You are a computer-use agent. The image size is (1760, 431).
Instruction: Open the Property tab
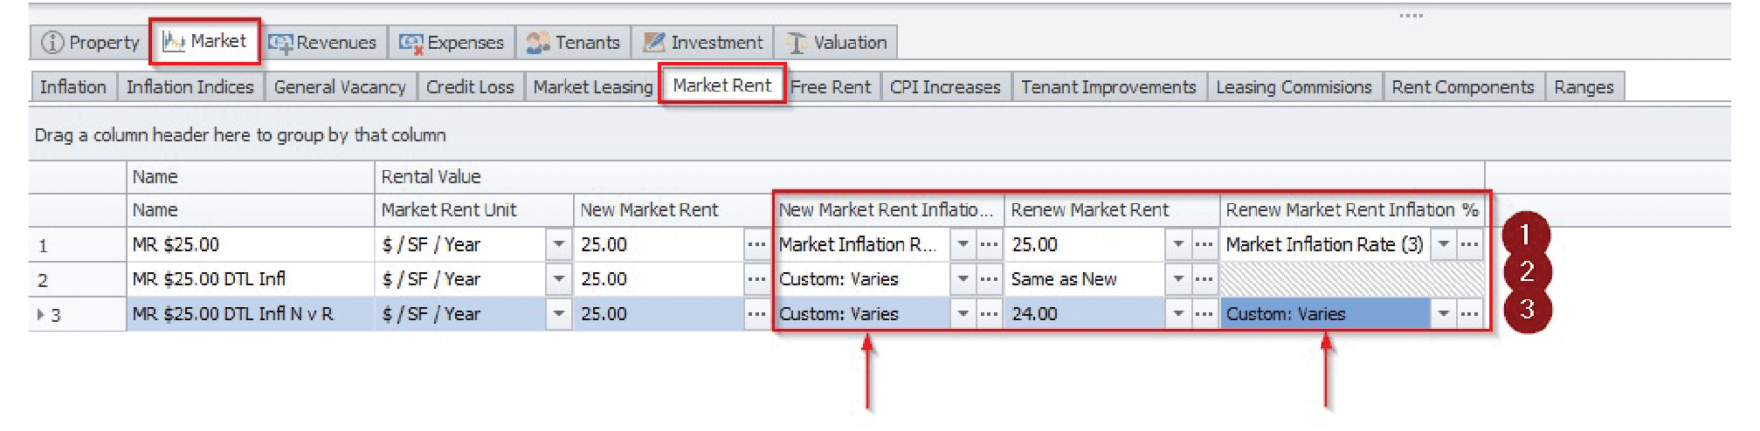tap(90, 42)
